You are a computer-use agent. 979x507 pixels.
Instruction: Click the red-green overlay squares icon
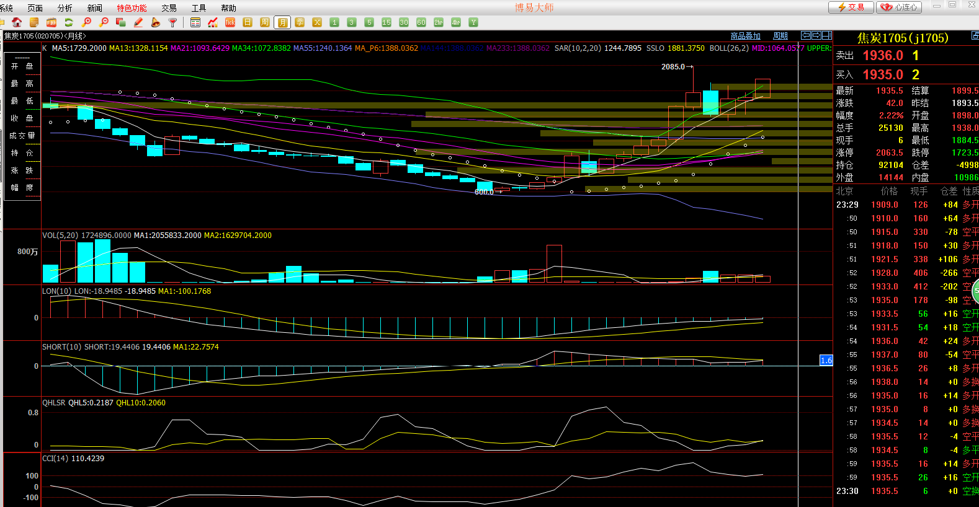coord(121,22)
